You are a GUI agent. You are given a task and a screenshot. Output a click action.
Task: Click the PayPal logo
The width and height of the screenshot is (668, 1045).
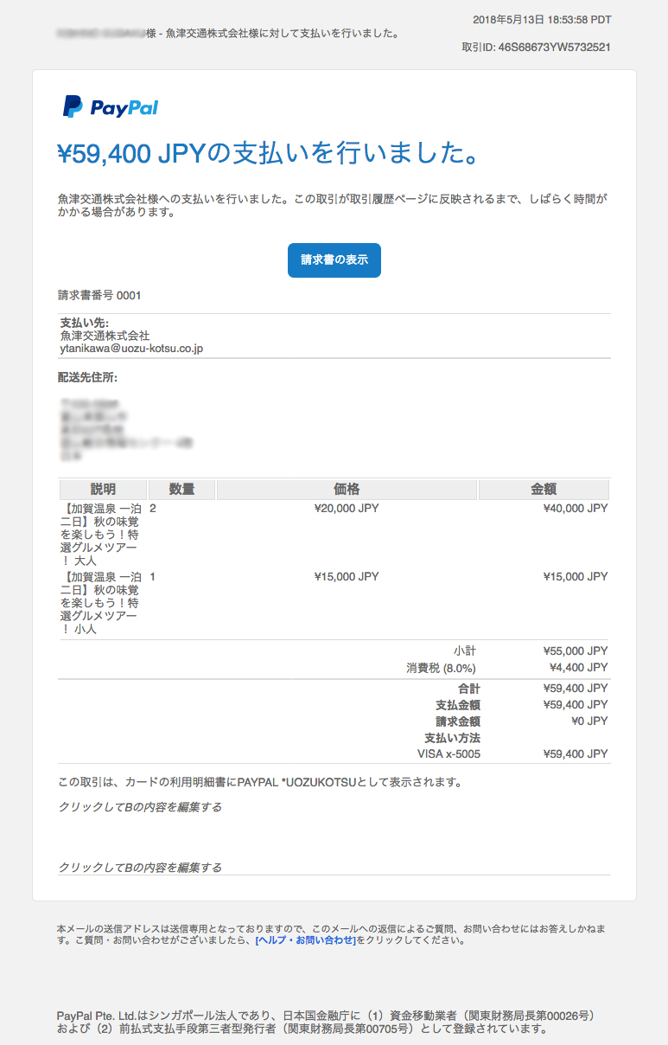[110, 107]
